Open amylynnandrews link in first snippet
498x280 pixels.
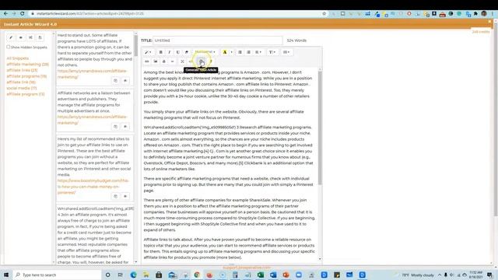coord(92,74)
